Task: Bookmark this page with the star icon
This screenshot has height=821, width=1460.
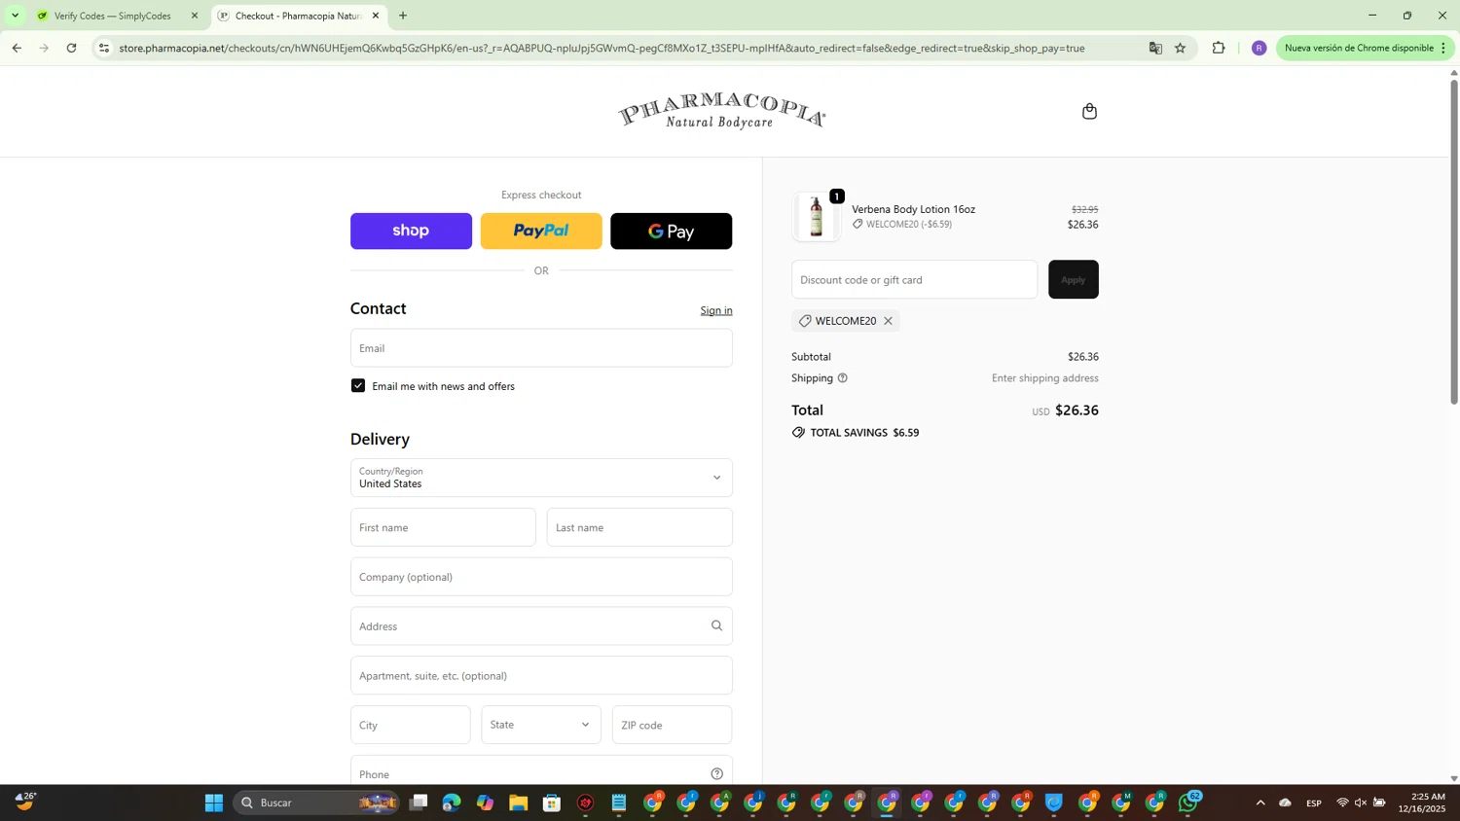Action: (1181, 48)
